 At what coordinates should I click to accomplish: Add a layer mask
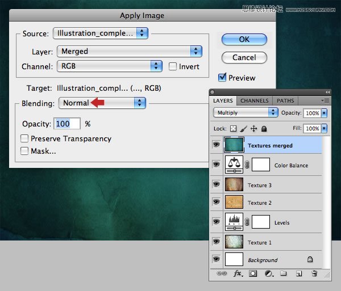[x=253, y=273]
